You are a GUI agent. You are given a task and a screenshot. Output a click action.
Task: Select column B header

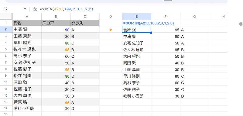(56, 17)
